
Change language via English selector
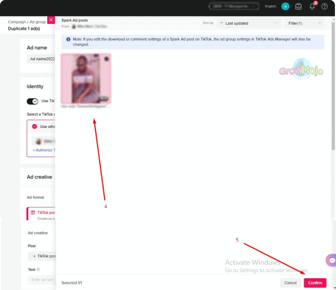(270, 6)
